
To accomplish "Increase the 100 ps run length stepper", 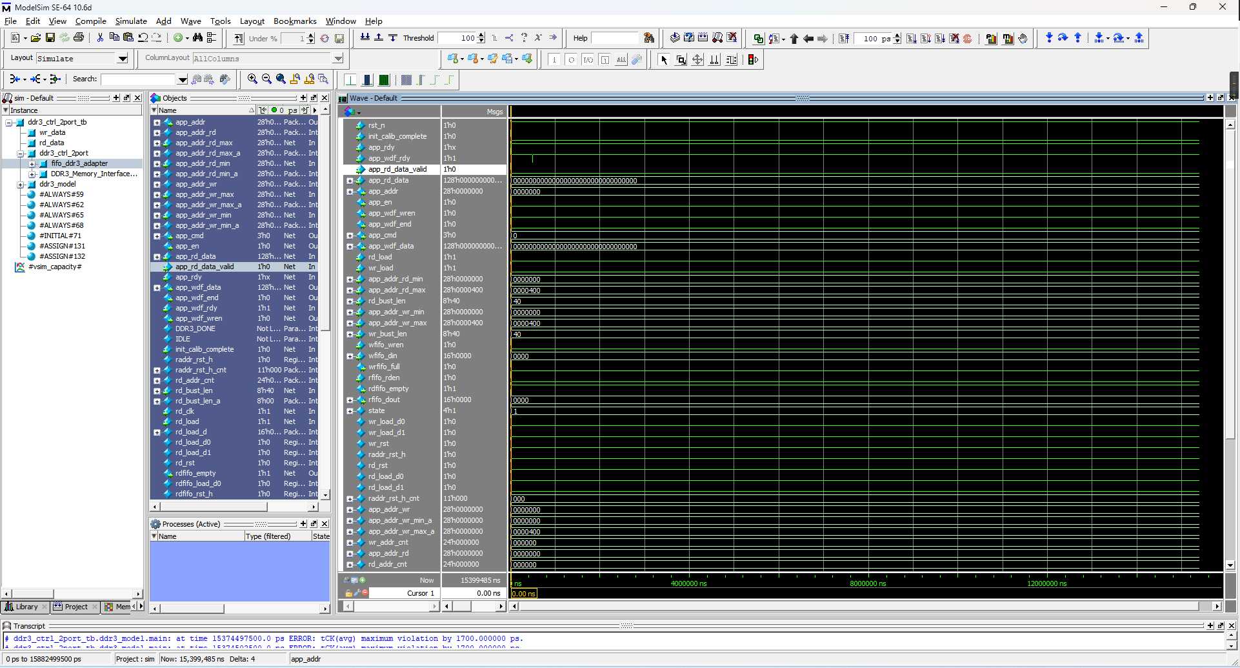I will click(x=897, y=36).
